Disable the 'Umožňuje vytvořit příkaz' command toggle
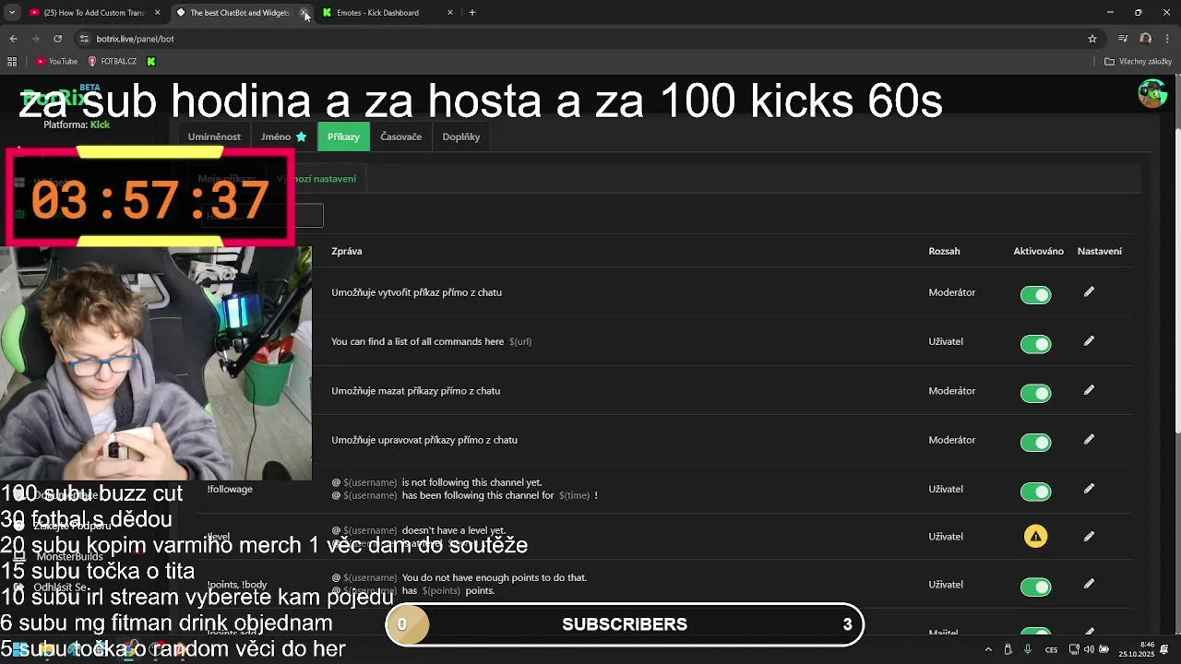The width and height of the screenshot is (1181, 664). [x=1035, y=295]
